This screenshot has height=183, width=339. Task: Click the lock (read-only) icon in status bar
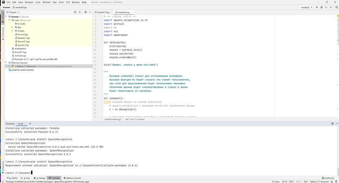point(332,182)
